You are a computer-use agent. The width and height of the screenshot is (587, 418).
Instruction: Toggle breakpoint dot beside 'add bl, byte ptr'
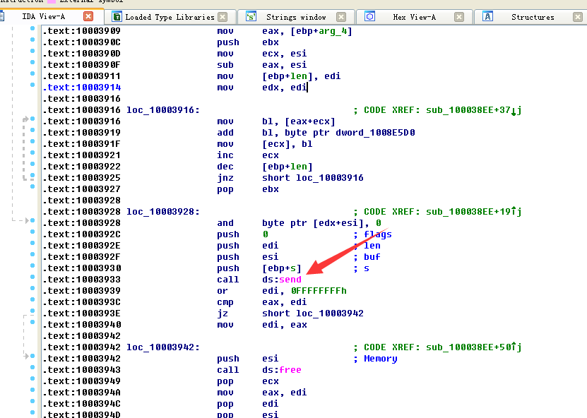[x=32, y=130]
